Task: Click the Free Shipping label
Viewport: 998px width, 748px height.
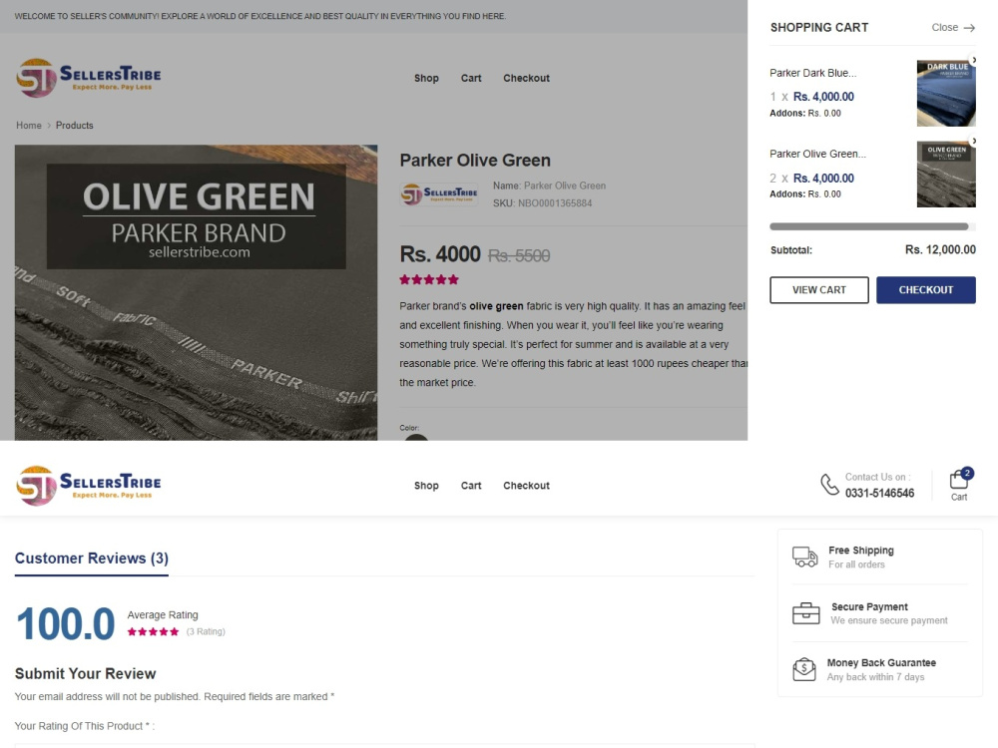Action: click(x=861, y=551)
